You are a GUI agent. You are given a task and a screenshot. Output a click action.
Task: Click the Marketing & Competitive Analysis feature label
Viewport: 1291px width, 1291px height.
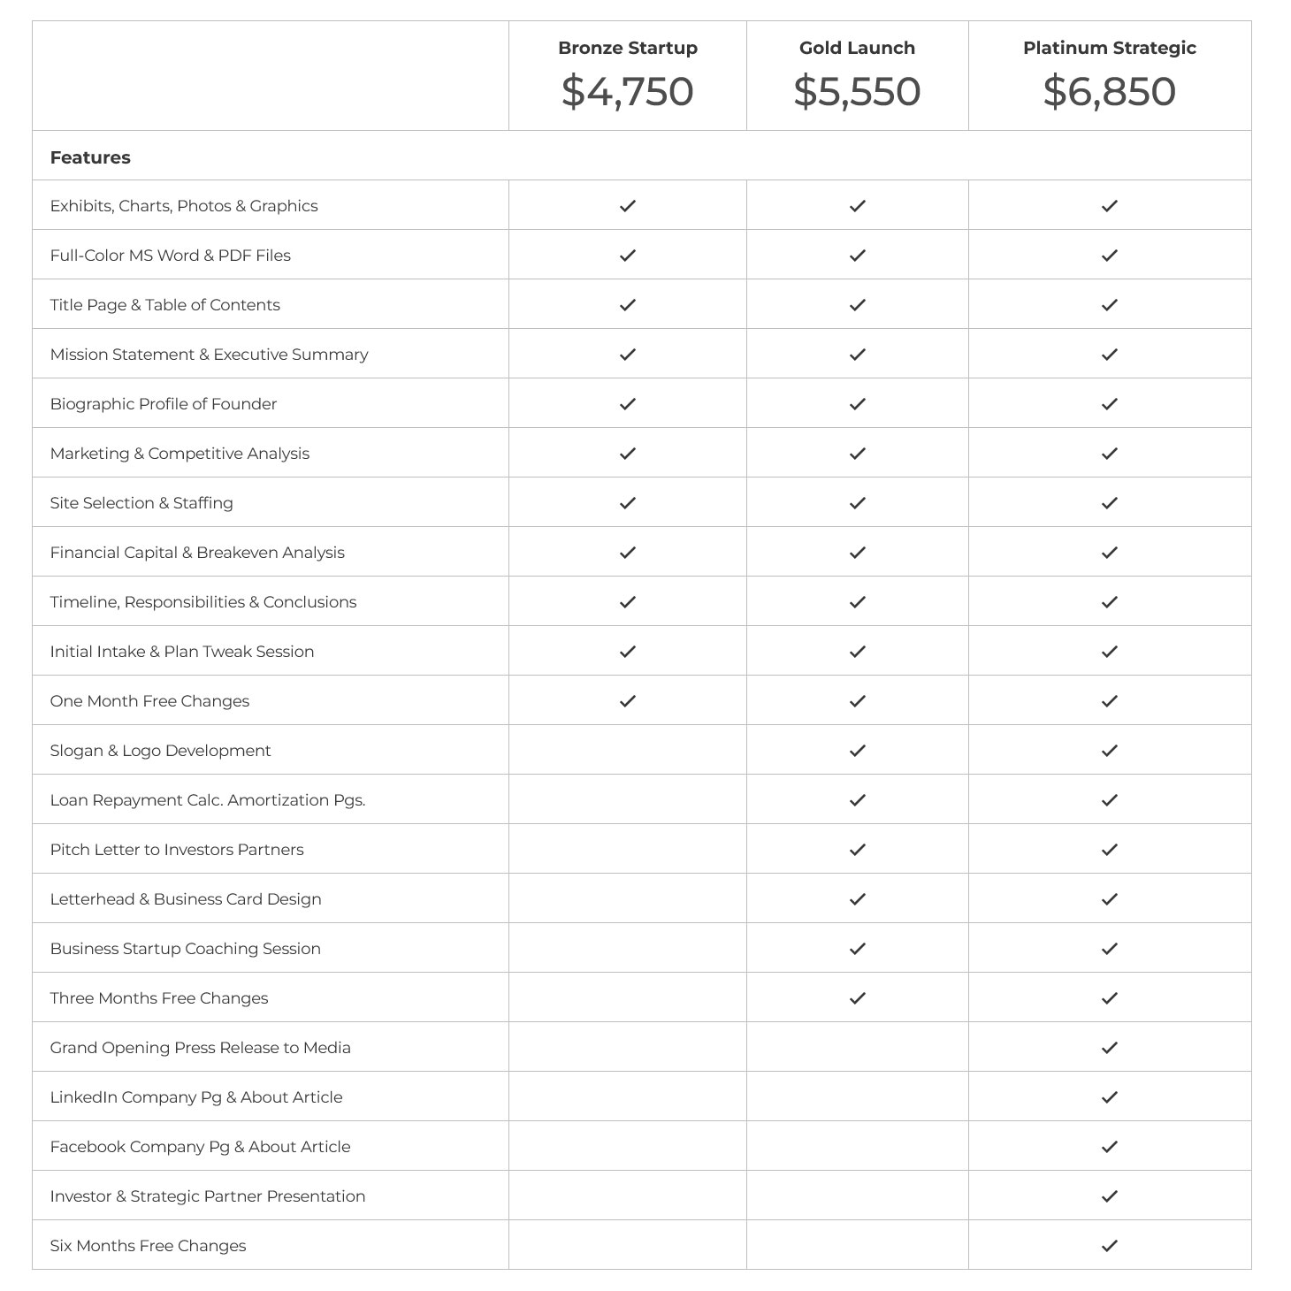click(180, 454)
